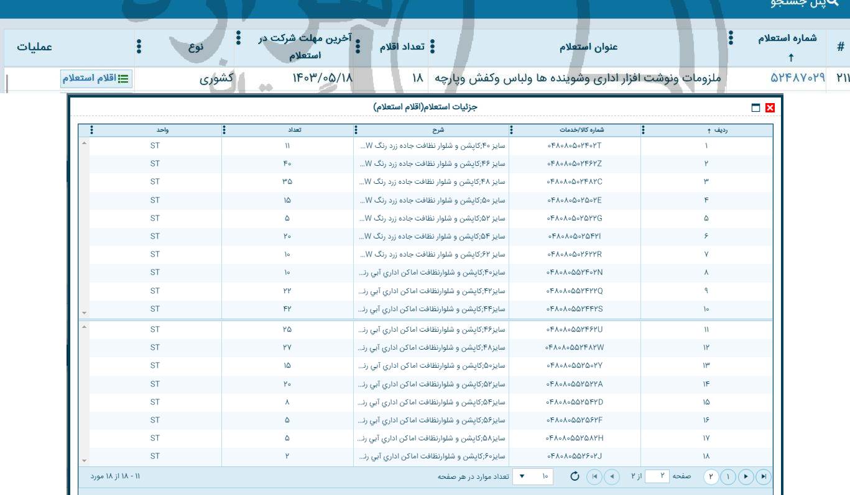Image resolution: width=850 pixels, height=495 pixels.
Task: Click the page number input field
Action: pos(657,476)
